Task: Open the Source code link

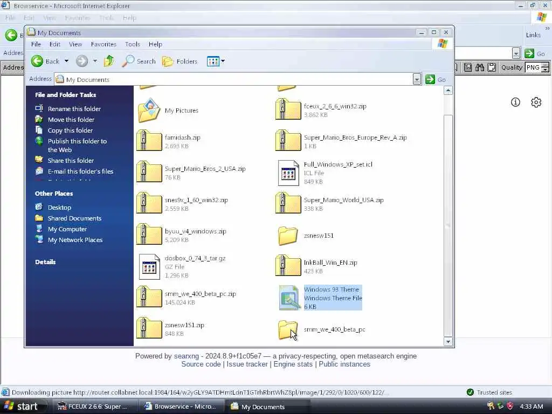Action: tap(201, 364)
